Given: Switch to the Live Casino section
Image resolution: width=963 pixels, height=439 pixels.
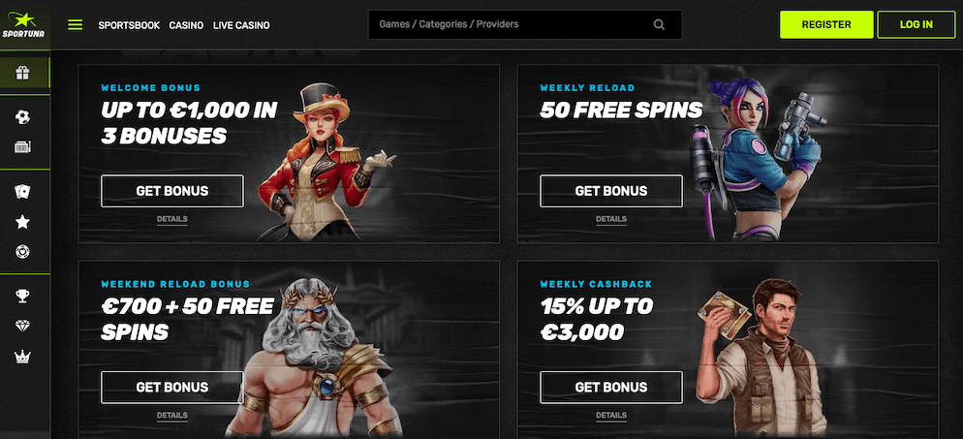Looking at the screenshot, I should [x=241, y=25].
